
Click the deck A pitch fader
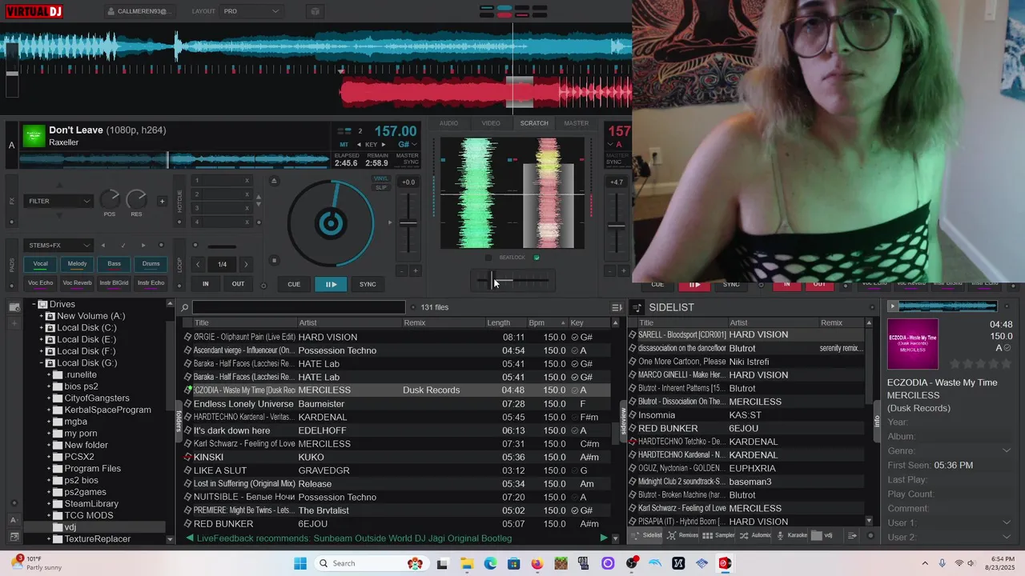pos(408,223)
